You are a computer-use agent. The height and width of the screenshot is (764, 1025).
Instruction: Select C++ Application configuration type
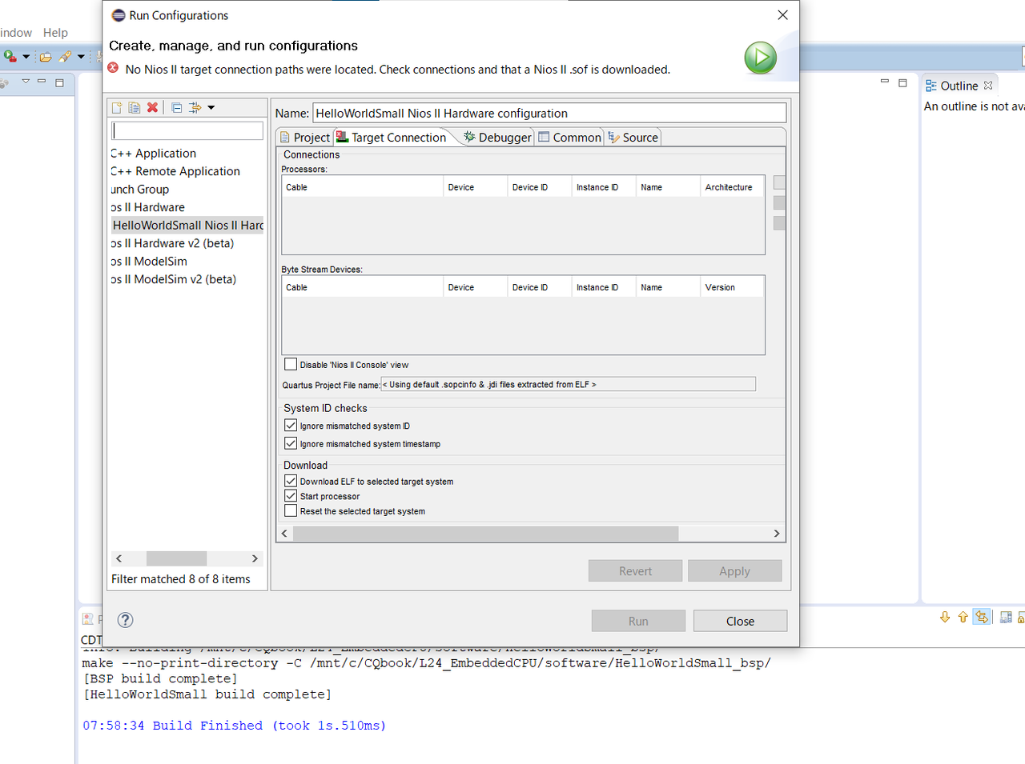click(154, 154)
